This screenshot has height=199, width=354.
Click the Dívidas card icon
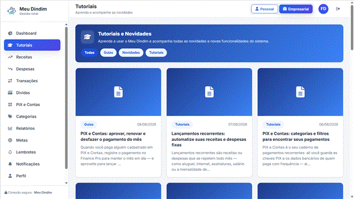tap(10, 93)
